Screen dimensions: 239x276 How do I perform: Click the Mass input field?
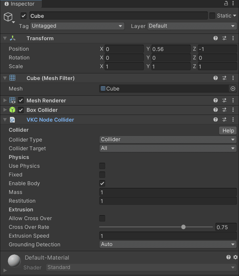168,192
